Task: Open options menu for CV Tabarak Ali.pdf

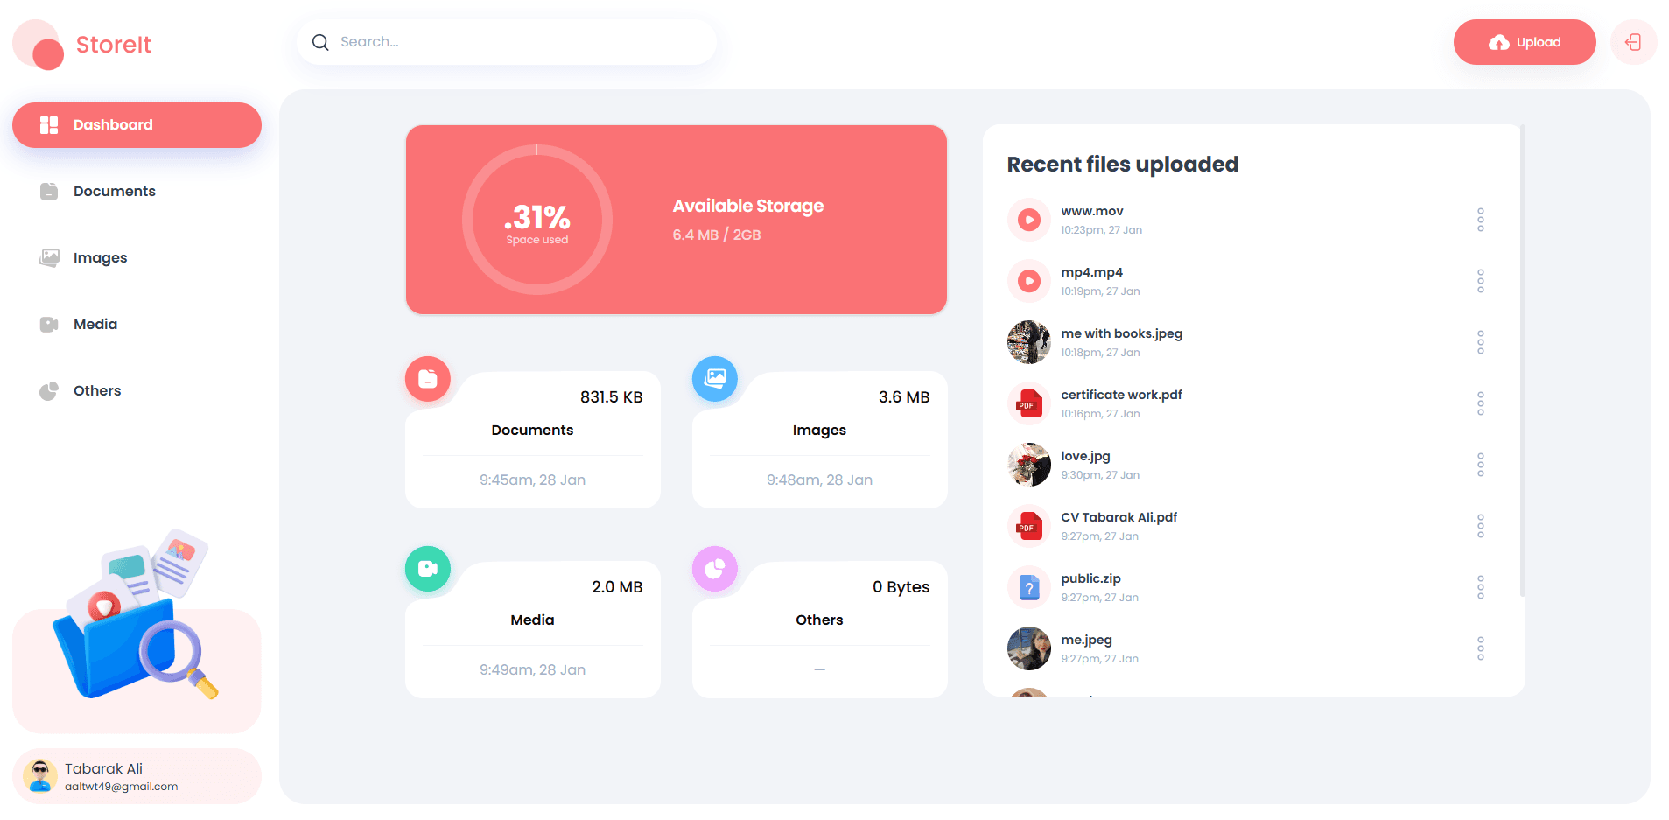Action: [1481, 526]
